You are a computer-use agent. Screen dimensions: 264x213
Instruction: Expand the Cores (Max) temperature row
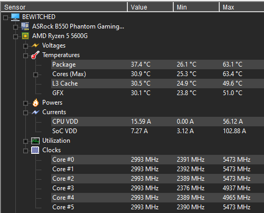point(35,75)
